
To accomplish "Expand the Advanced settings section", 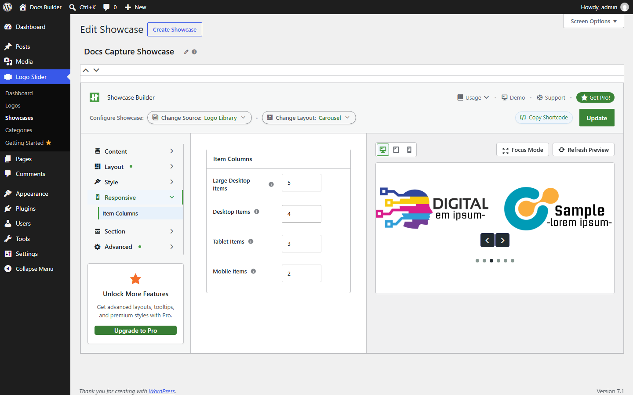I will click(135, 247).
